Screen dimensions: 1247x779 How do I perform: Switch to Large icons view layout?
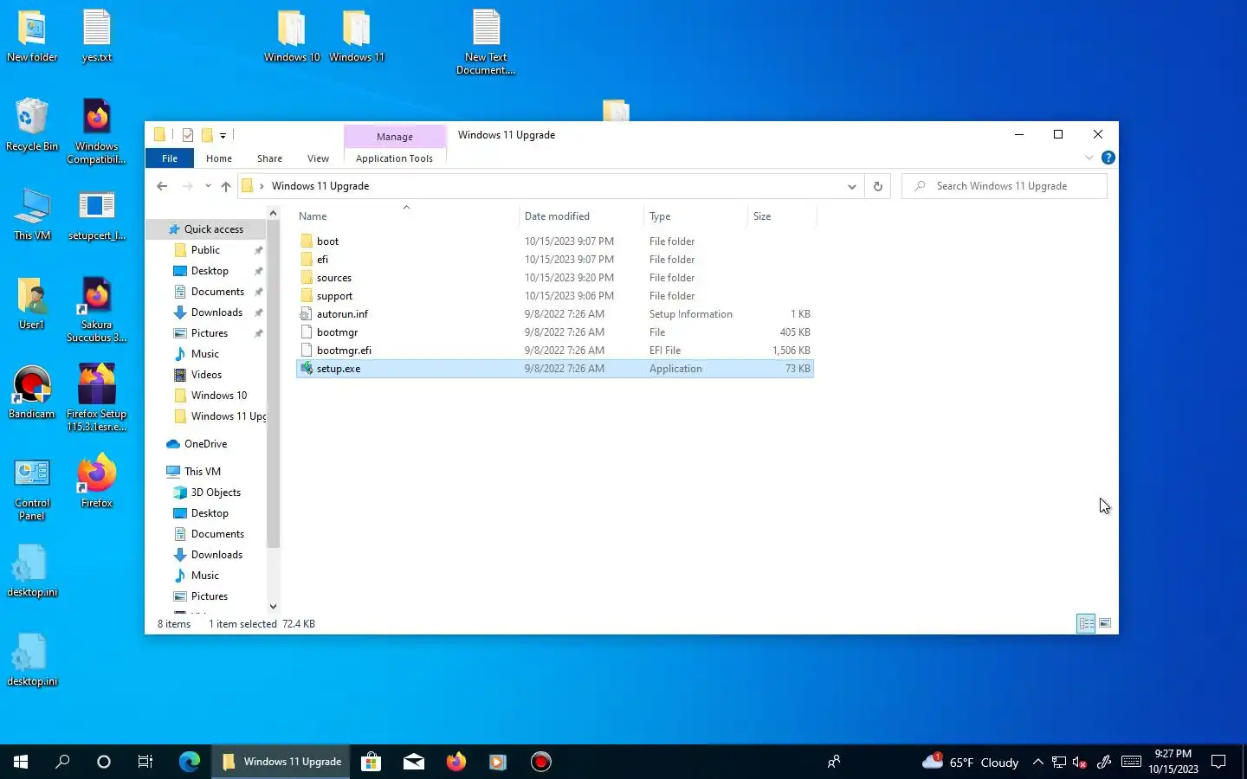click(1105, 623)
